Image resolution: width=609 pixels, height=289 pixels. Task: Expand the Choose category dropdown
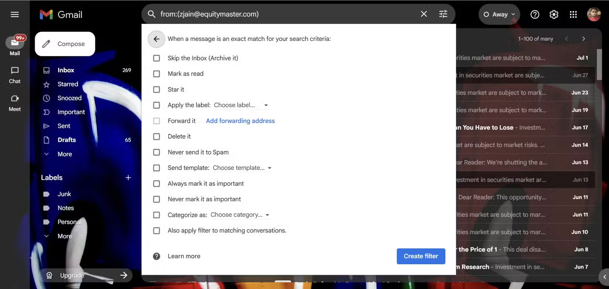240,215
